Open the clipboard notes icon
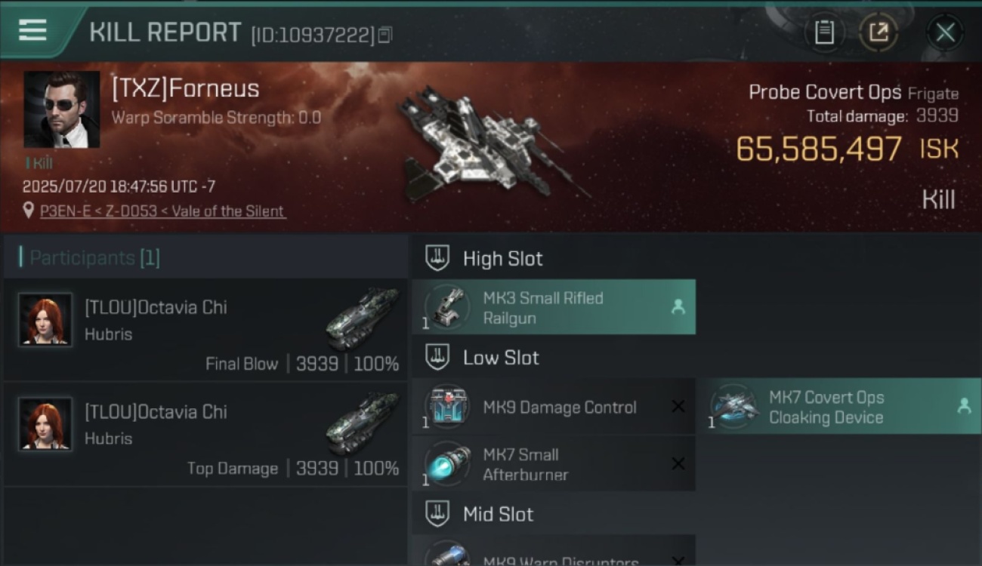The image size is (982, 566). click(824, 32)
